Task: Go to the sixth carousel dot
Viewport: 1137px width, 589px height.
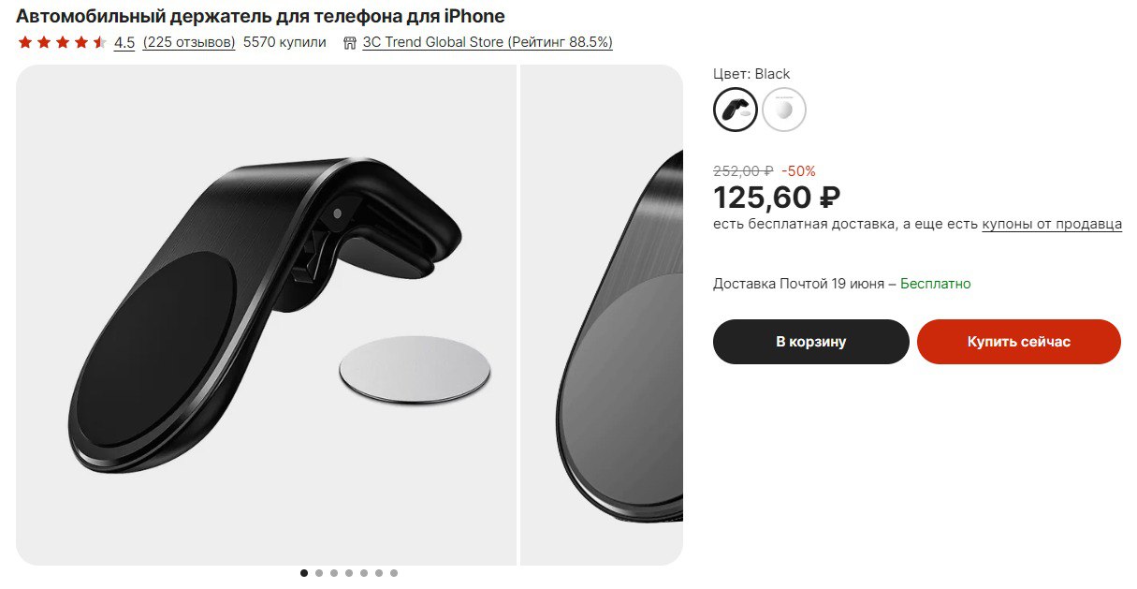Action: pos(379,573)
